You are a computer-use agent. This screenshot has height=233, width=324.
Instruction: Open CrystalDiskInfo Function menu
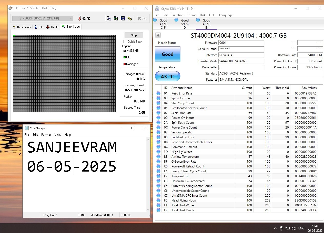coord(177,15)
